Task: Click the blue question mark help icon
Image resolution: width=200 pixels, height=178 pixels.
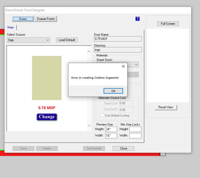Action: coord(137,19)
